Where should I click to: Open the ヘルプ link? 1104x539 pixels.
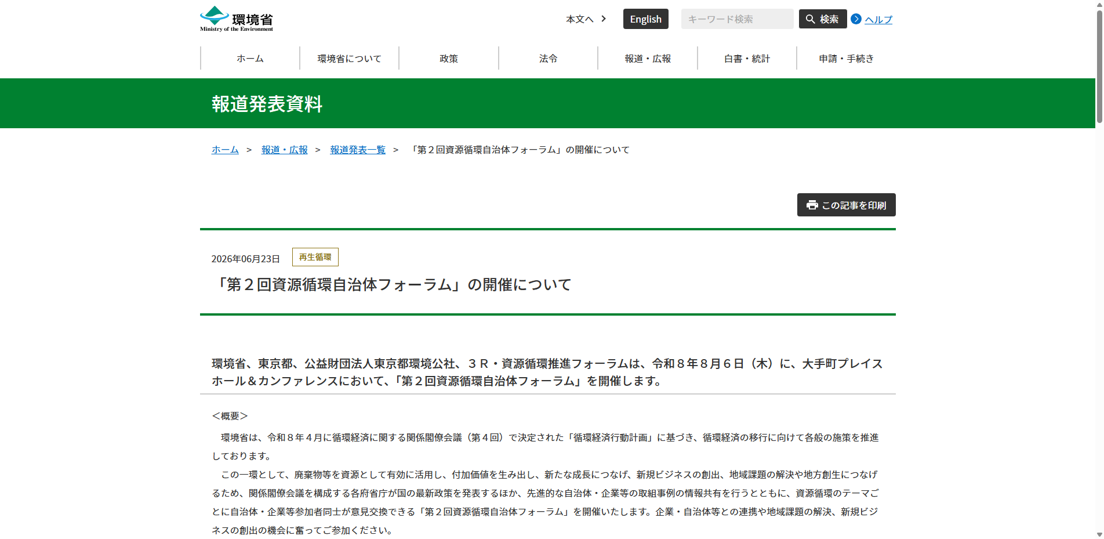878,19
